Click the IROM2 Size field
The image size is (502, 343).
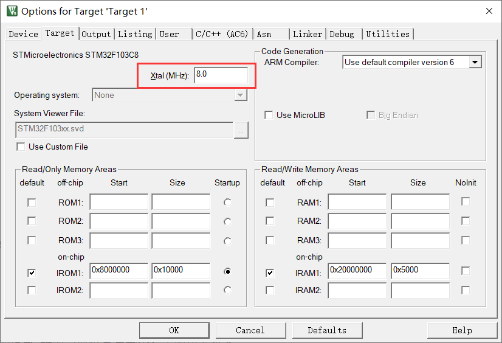[181, 291]
